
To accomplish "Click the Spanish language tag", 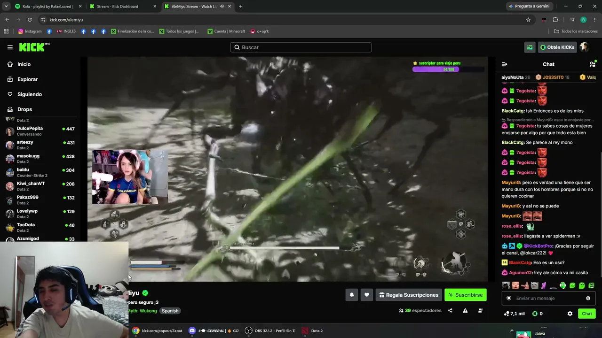I will [170, 311].
